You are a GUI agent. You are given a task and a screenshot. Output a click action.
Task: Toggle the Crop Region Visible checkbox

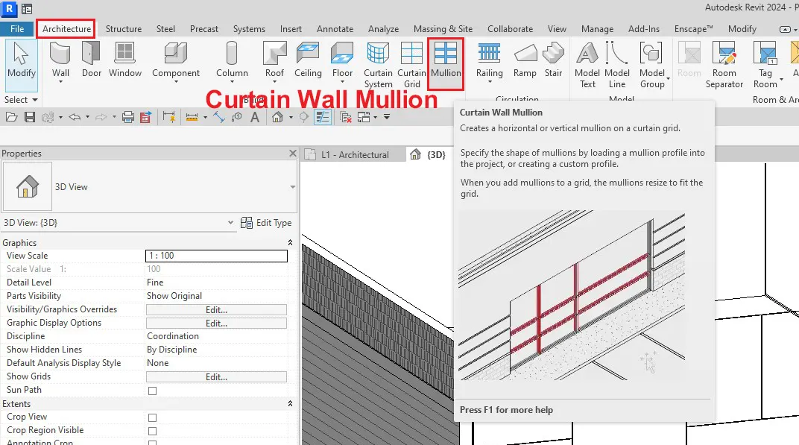[x=152, y=431]
